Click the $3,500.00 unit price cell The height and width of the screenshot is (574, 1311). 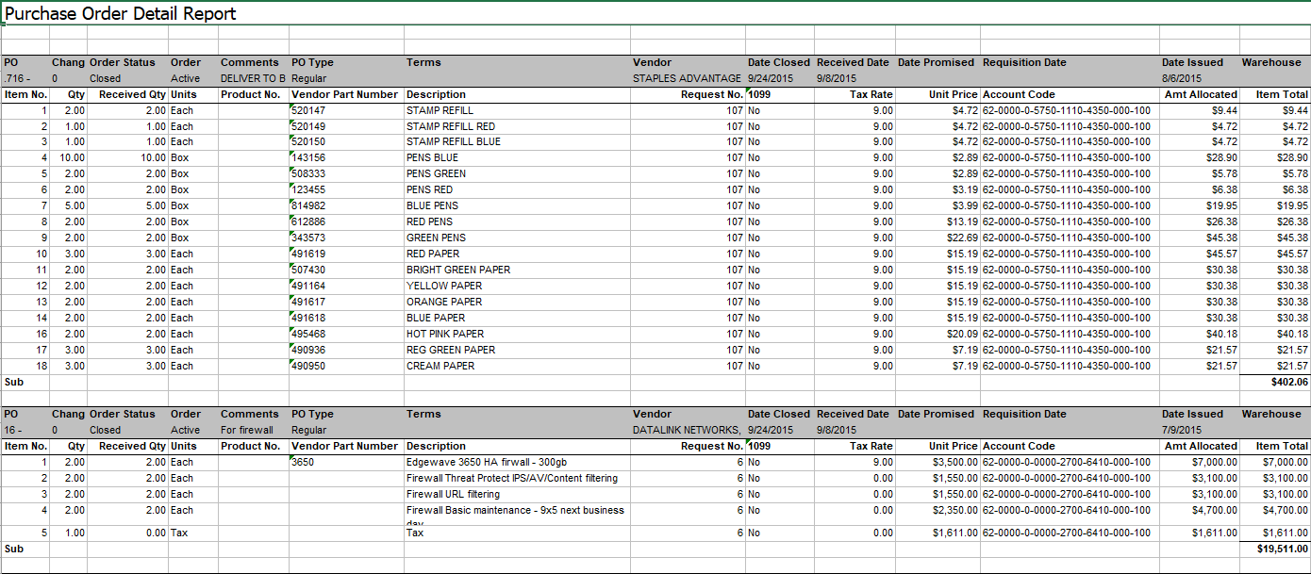point(938,463)
